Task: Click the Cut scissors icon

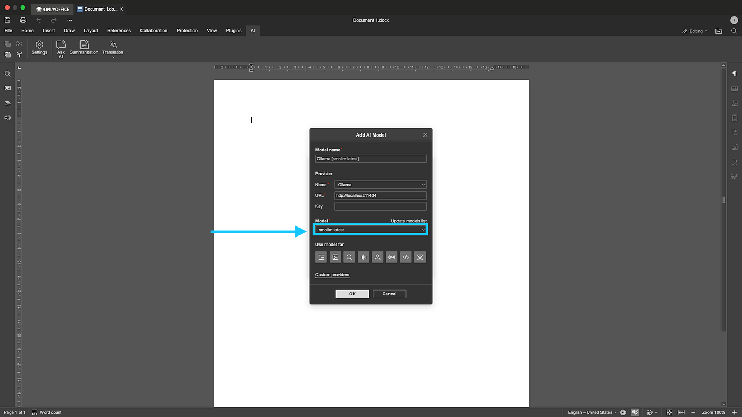Action: click(20, 44)
